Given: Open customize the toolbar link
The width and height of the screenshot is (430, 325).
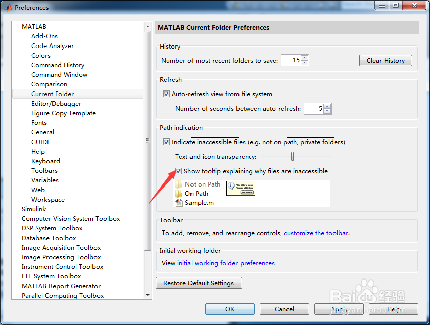Looking at the screenshot, I should point(316,233).
